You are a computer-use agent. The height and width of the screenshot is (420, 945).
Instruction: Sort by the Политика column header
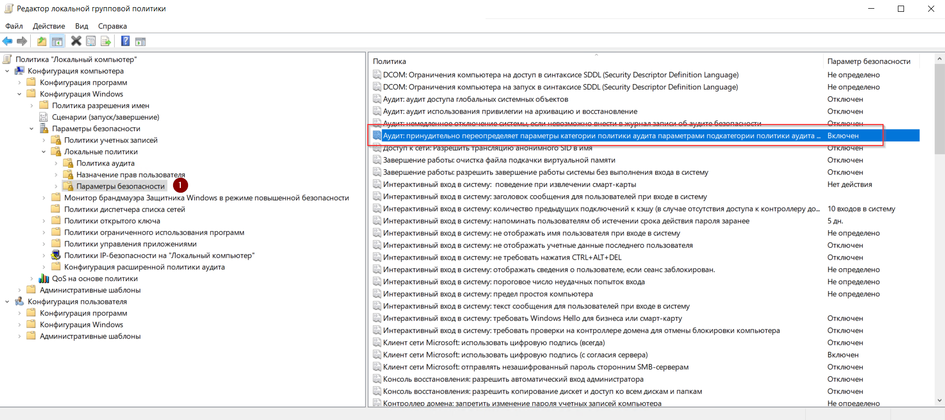coord(594,61)
